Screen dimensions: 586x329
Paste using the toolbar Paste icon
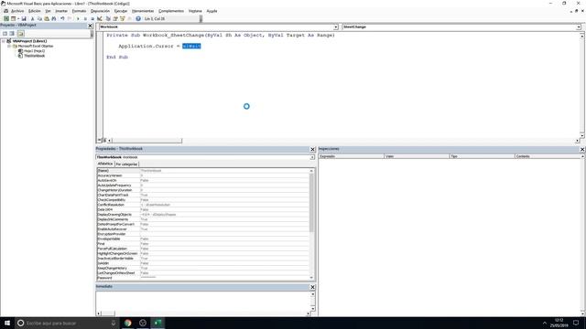47,18
